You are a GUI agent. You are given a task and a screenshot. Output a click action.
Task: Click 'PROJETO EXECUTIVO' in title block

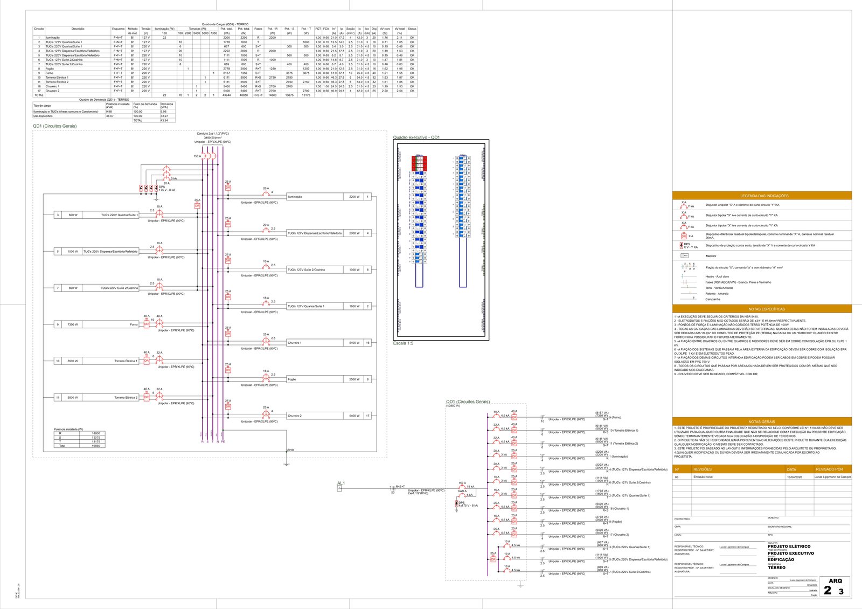pos(791,553)
